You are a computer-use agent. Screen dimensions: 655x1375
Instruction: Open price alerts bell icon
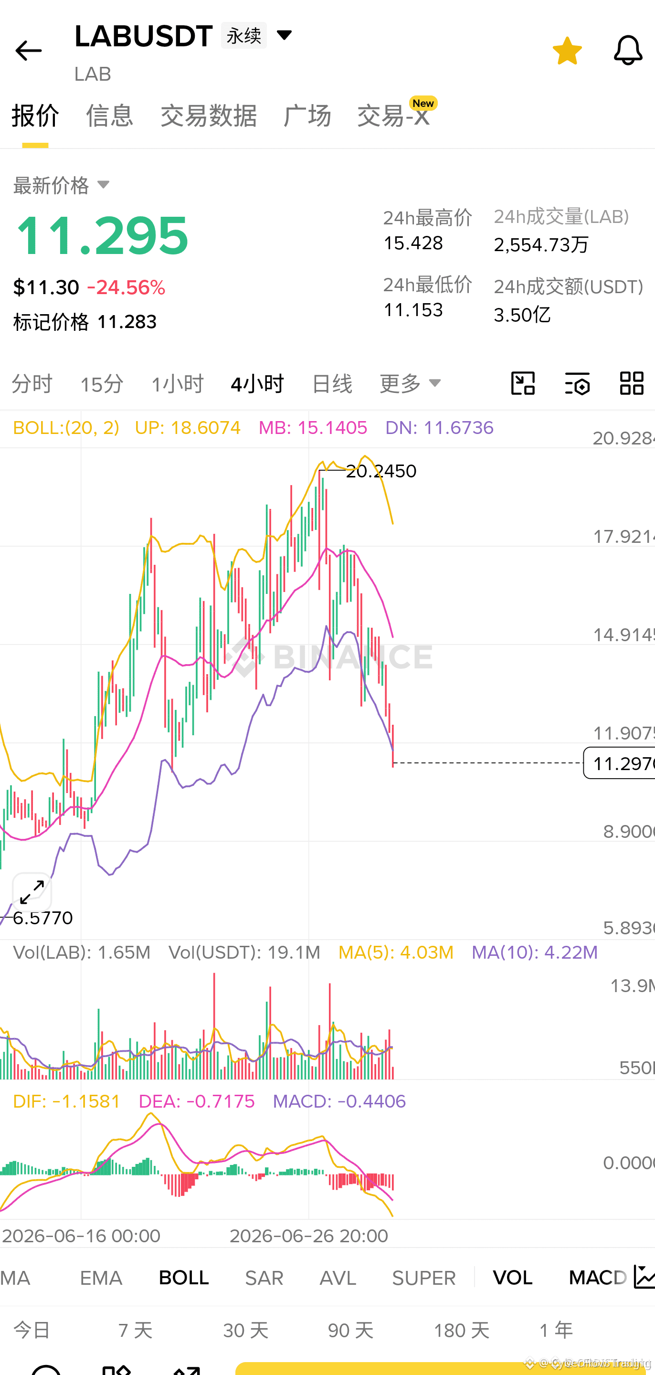tap(628, 51)
